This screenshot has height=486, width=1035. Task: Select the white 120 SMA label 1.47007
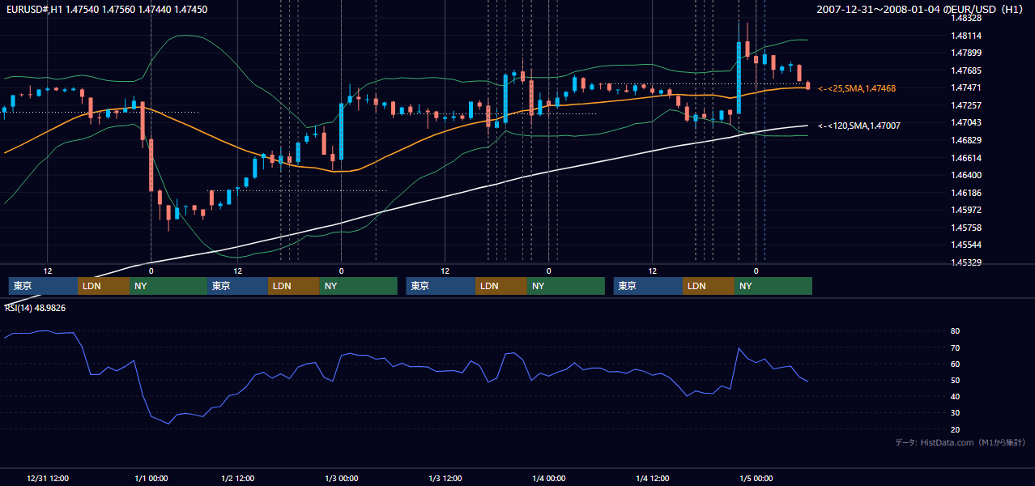point(859,126)
